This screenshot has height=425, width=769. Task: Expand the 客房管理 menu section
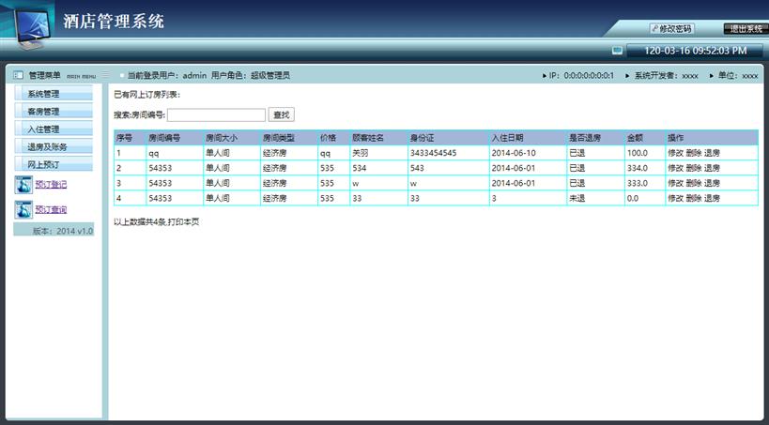pyautogui.click(x=54, y=112)
